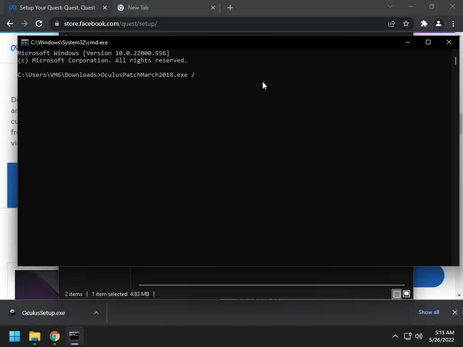
Task: Show hidden system tray icons
Action: click(395, 336)
